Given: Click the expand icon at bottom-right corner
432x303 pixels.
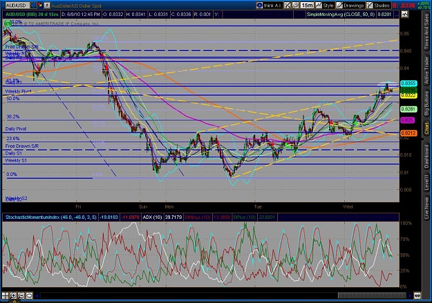Looking at the screenshot, I should coord(417,296).
